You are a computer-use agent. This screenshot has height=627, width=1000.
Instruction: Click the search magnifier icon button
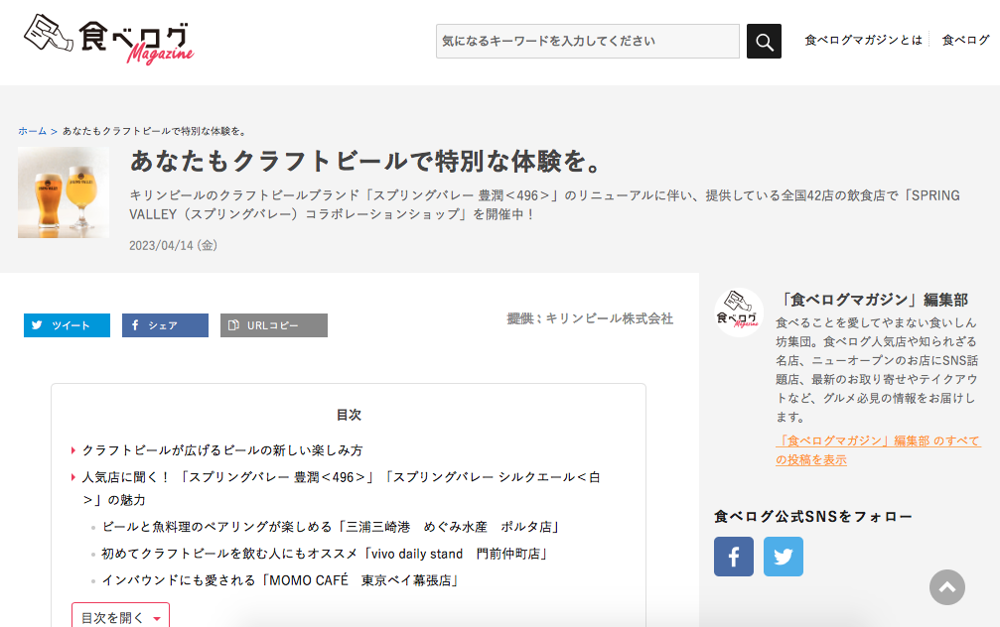coord(764,42)
